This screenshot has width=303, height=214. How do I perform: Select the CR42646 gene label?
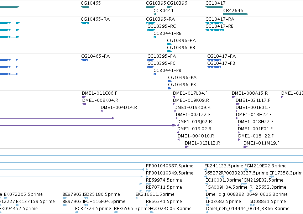(x=233, y=11)
